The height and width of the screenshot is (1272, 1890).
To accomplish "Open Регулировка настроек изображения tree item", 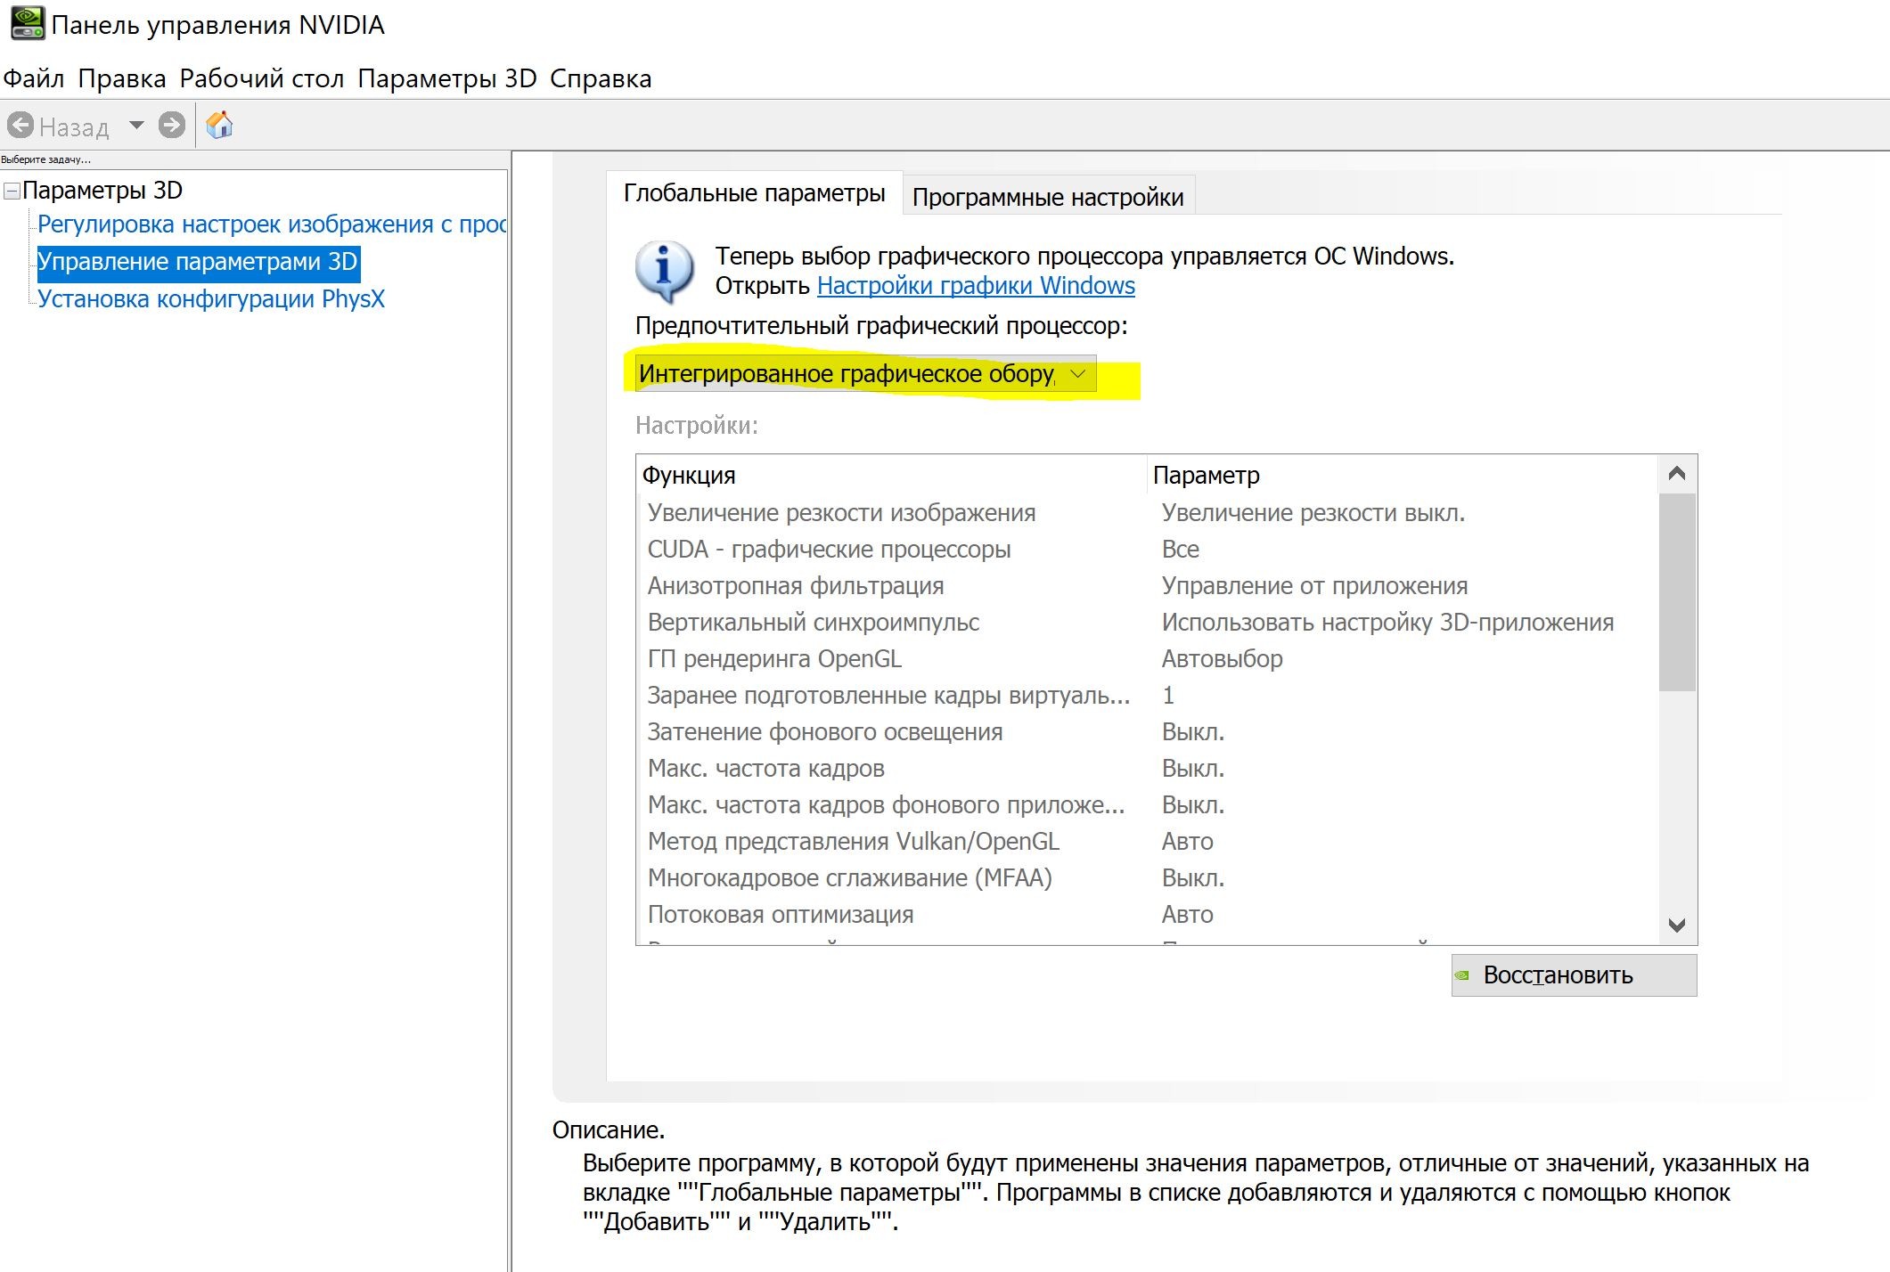I will (272, 224).
